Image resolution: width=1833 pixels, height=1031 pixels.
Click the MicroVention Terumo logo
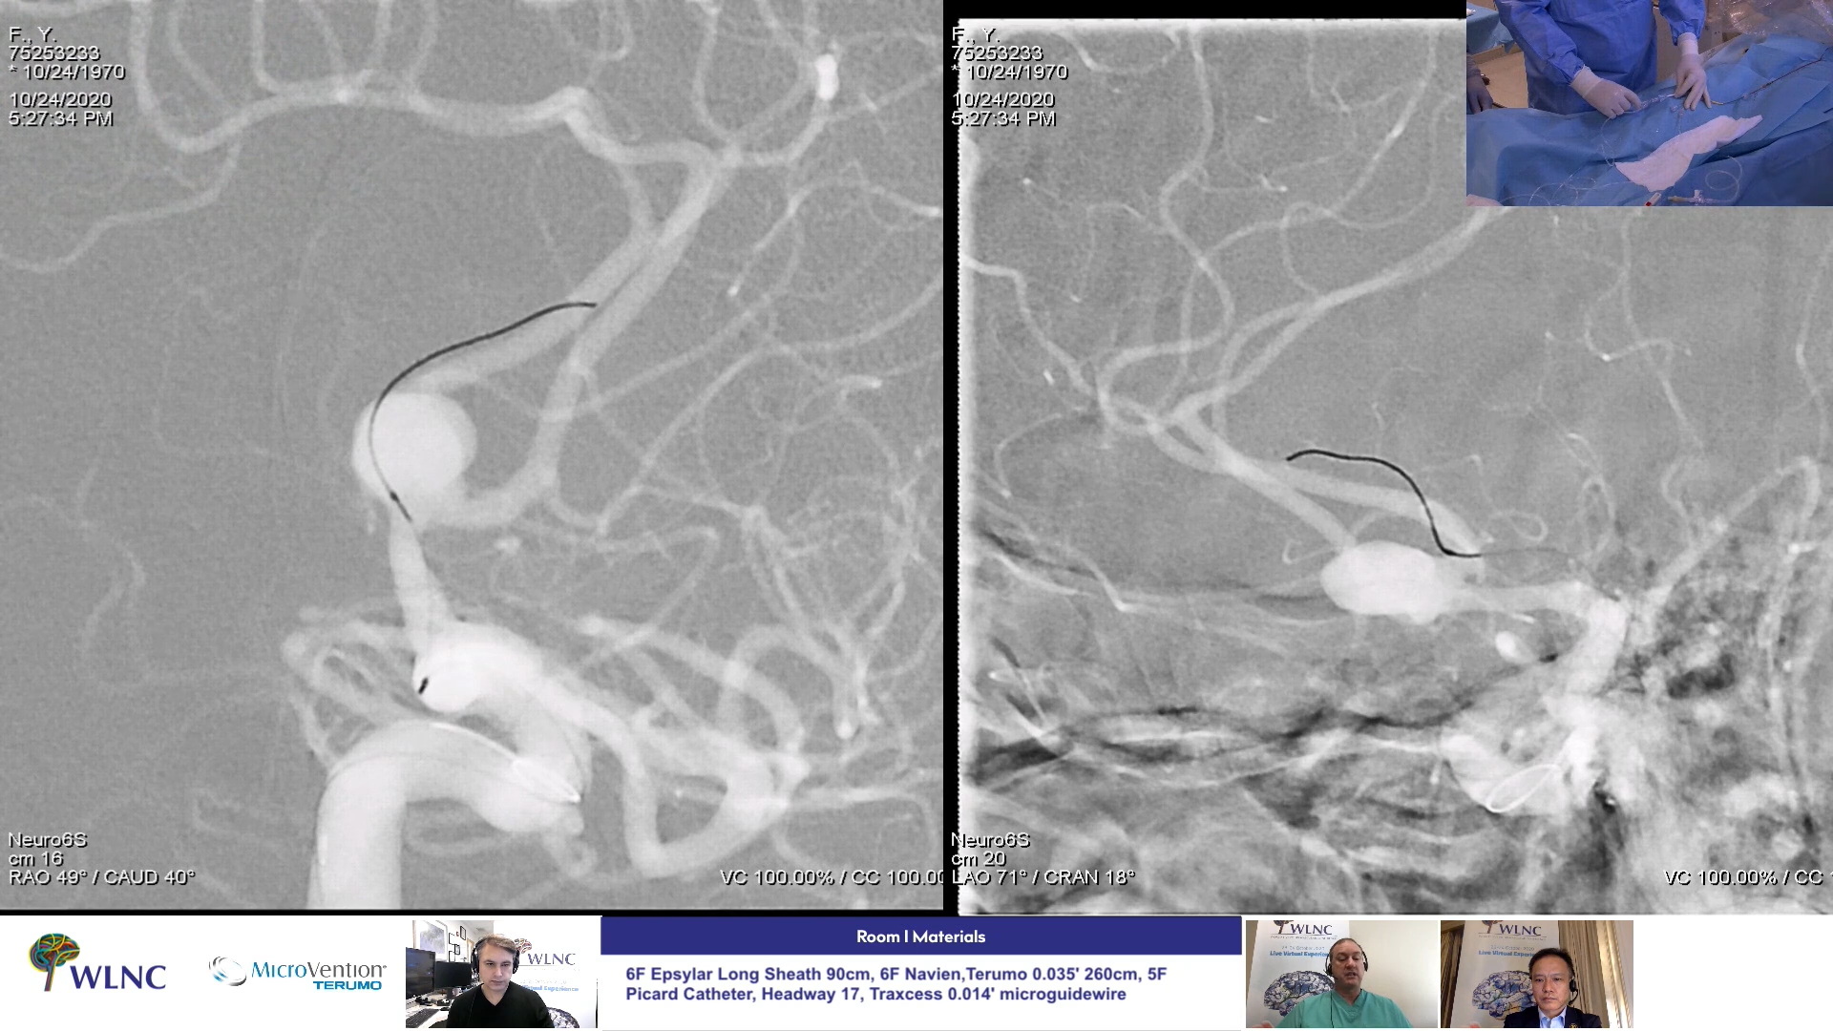pyautogui.click(x=297, y=974)
